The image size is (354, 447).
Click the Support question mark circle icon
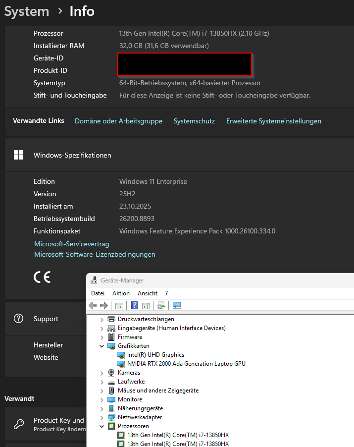(18, 319)
